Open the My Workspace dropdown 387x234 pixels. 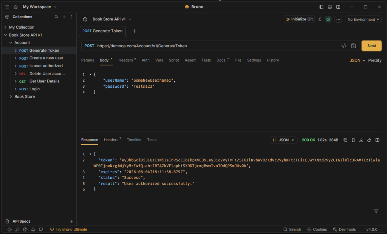(39, 7)
